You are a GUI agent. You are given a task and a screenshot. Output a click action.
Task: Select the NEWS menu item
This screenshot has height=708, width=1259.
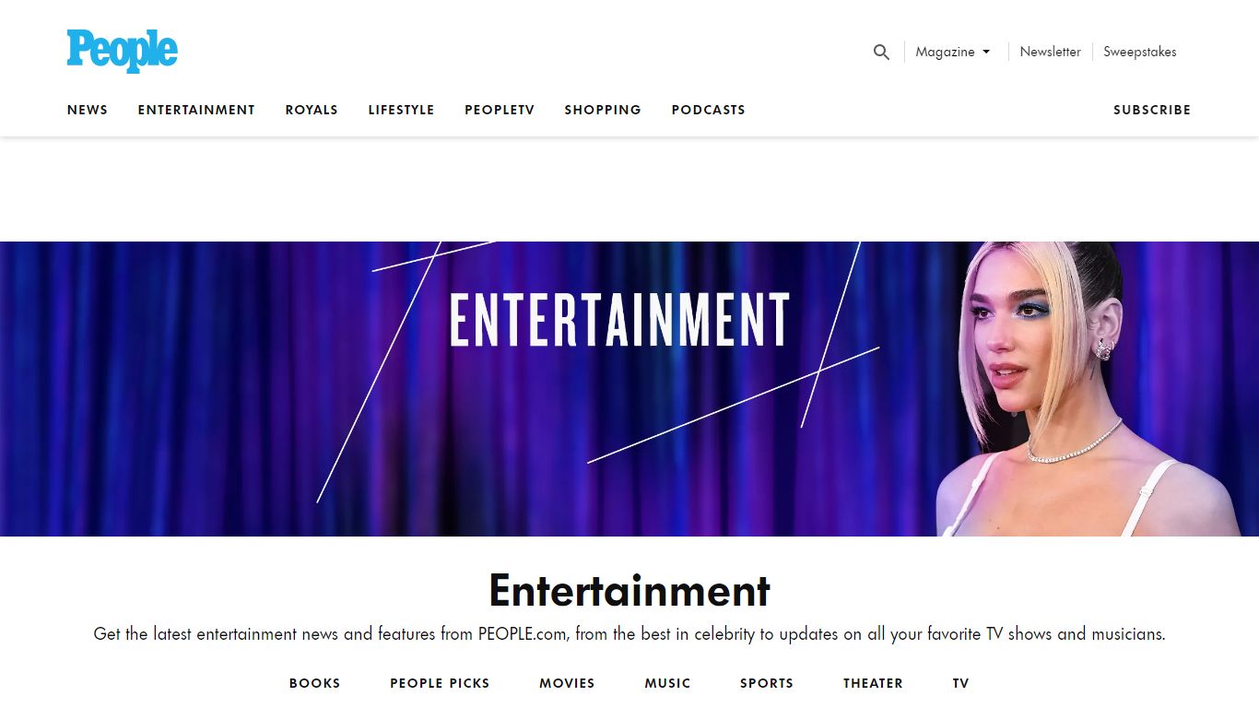[x=88, y=110]
